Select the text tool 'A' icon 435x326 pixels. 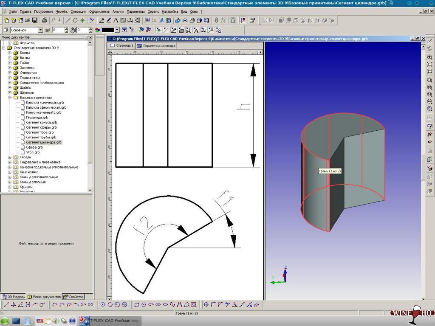tap(116, 20)
